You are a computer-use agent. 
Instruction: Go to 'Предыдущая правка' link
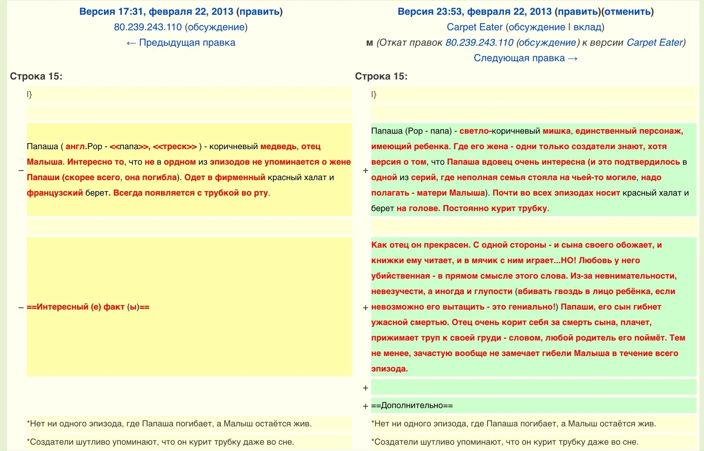[181, 43]
